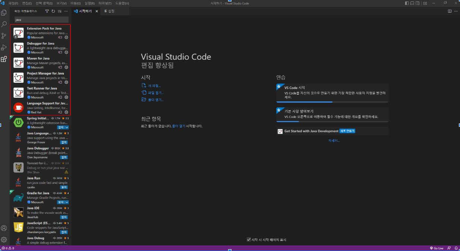Select Language Support for Java extension entry

click(40, 107)
